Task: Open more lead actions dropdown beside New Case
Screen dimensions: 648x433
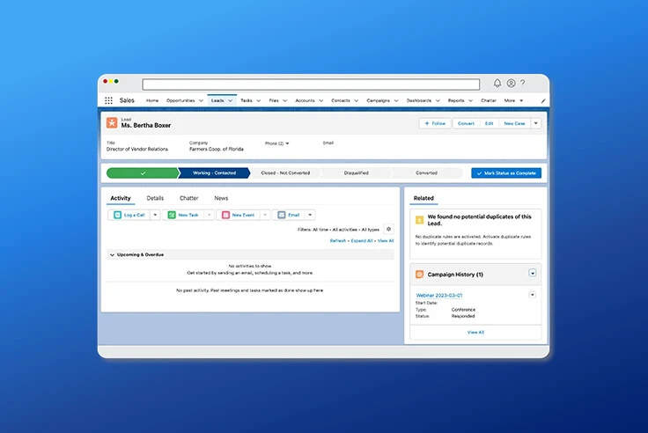Action: 535,123
